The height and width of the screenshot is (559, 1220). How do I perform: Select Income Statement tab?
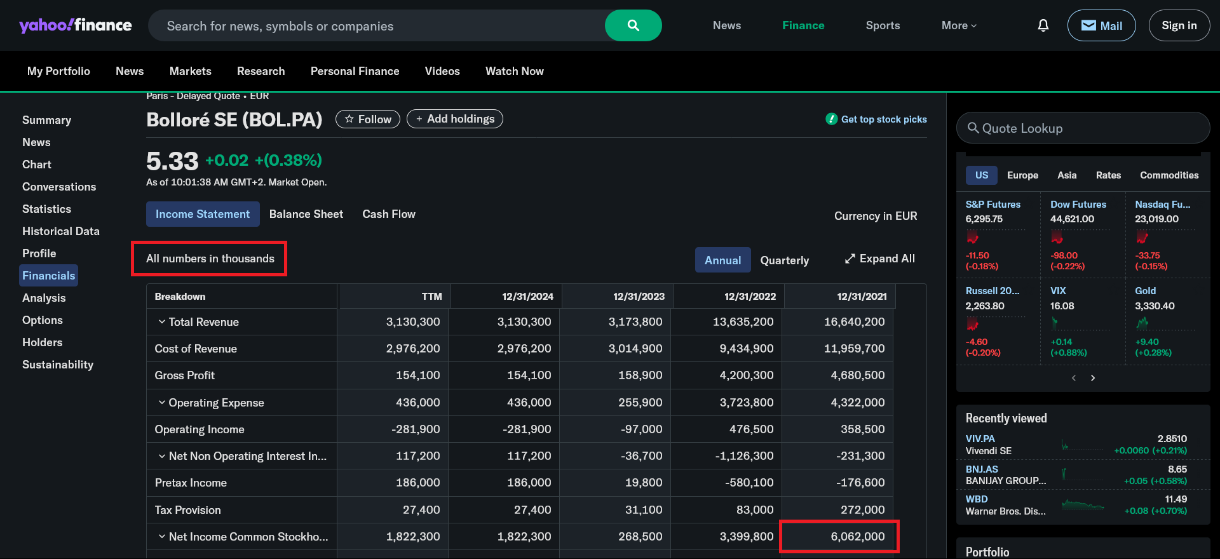coord(203,214)
